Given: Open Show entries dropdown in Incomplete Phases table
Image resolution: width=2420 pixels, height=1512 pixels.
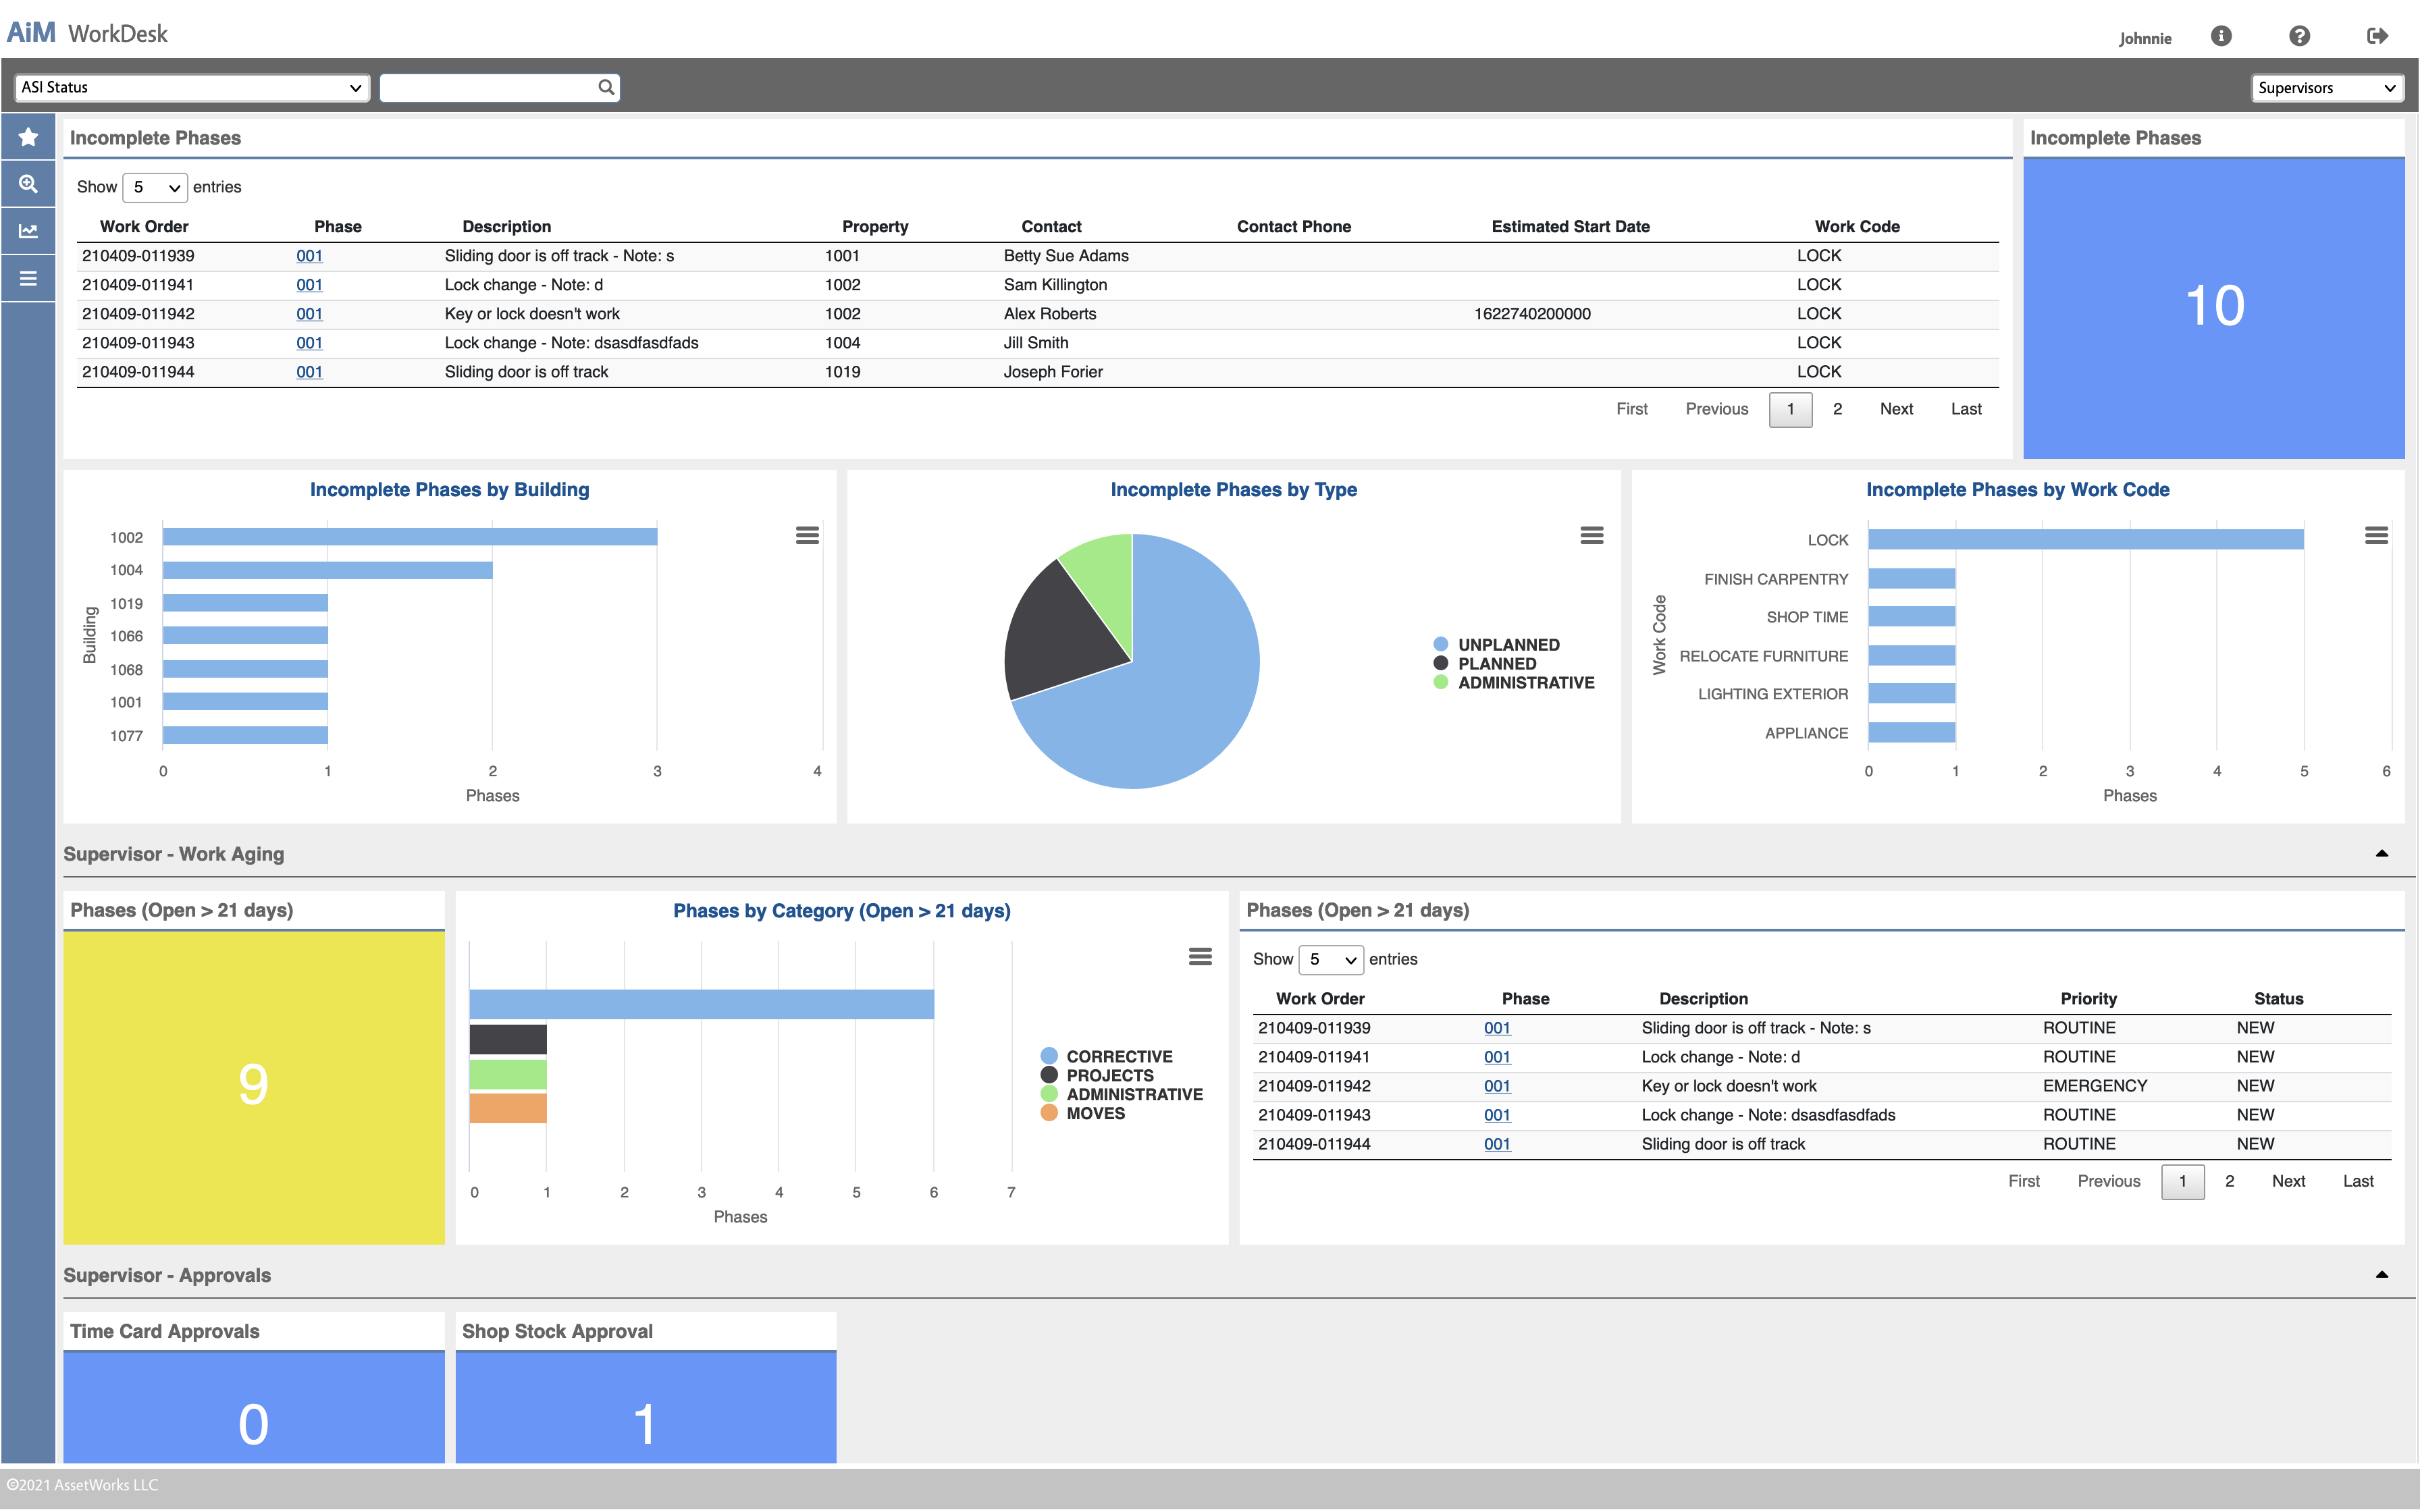Looking at the screenshot, I should (155, 187).
